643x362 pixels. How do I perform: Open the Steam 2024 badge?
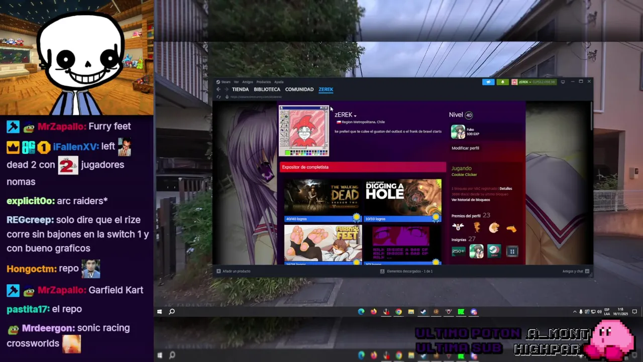494,251
